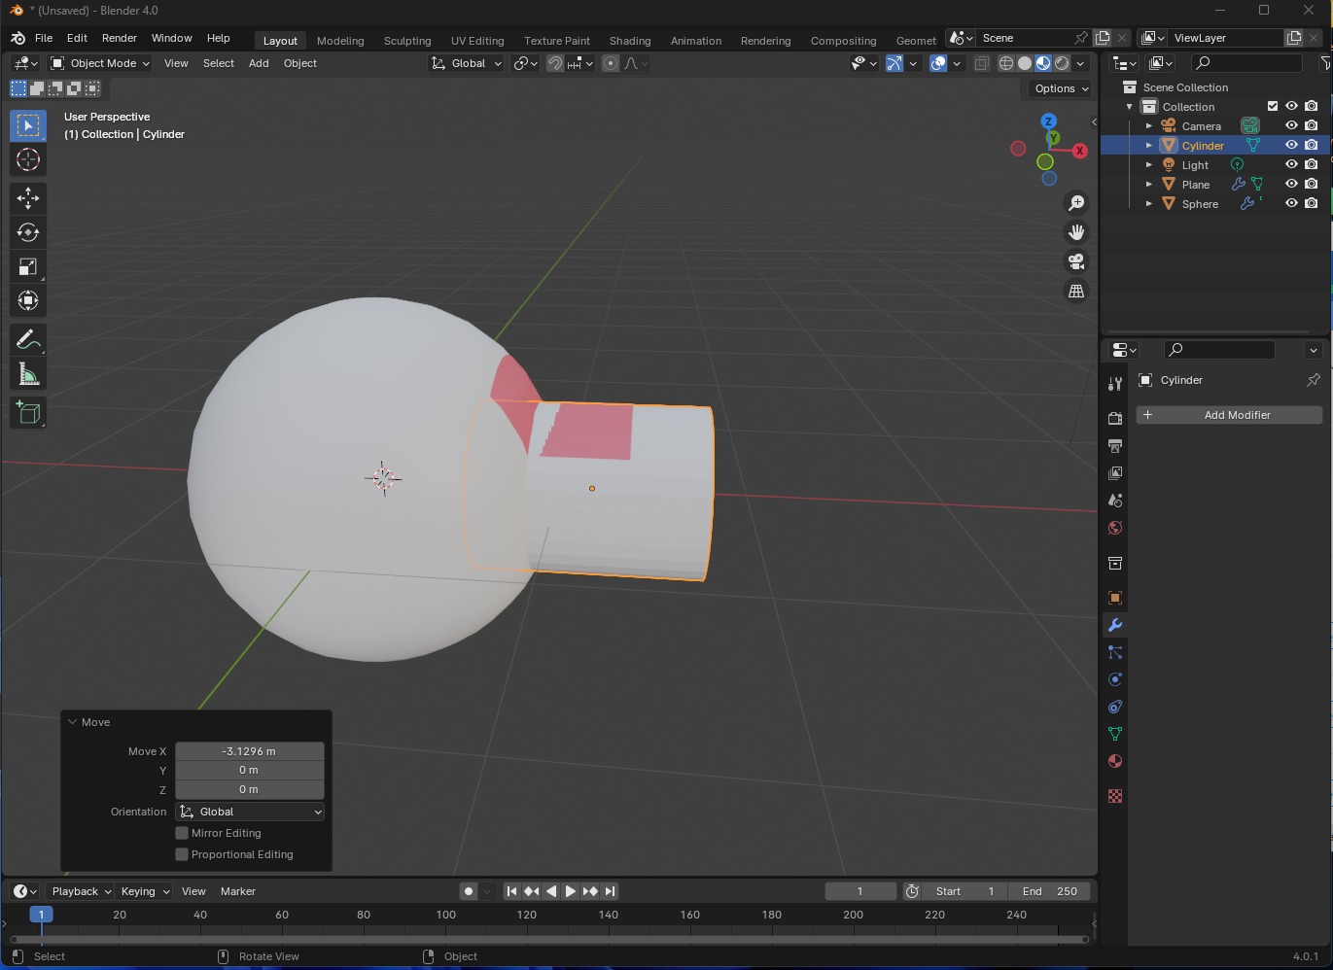Hide the Cylinder in viewport

click(x=1291, y=145)
